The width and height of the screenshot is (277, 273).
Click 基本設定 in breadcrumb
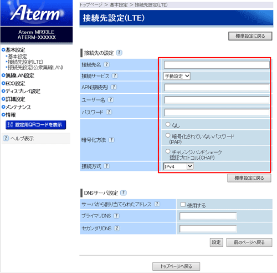click(x=119, y=5)
